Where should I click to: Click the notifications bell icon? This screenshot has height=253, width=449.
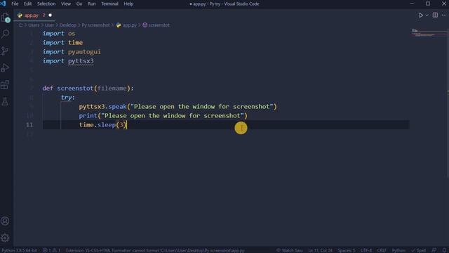point(444,250)
